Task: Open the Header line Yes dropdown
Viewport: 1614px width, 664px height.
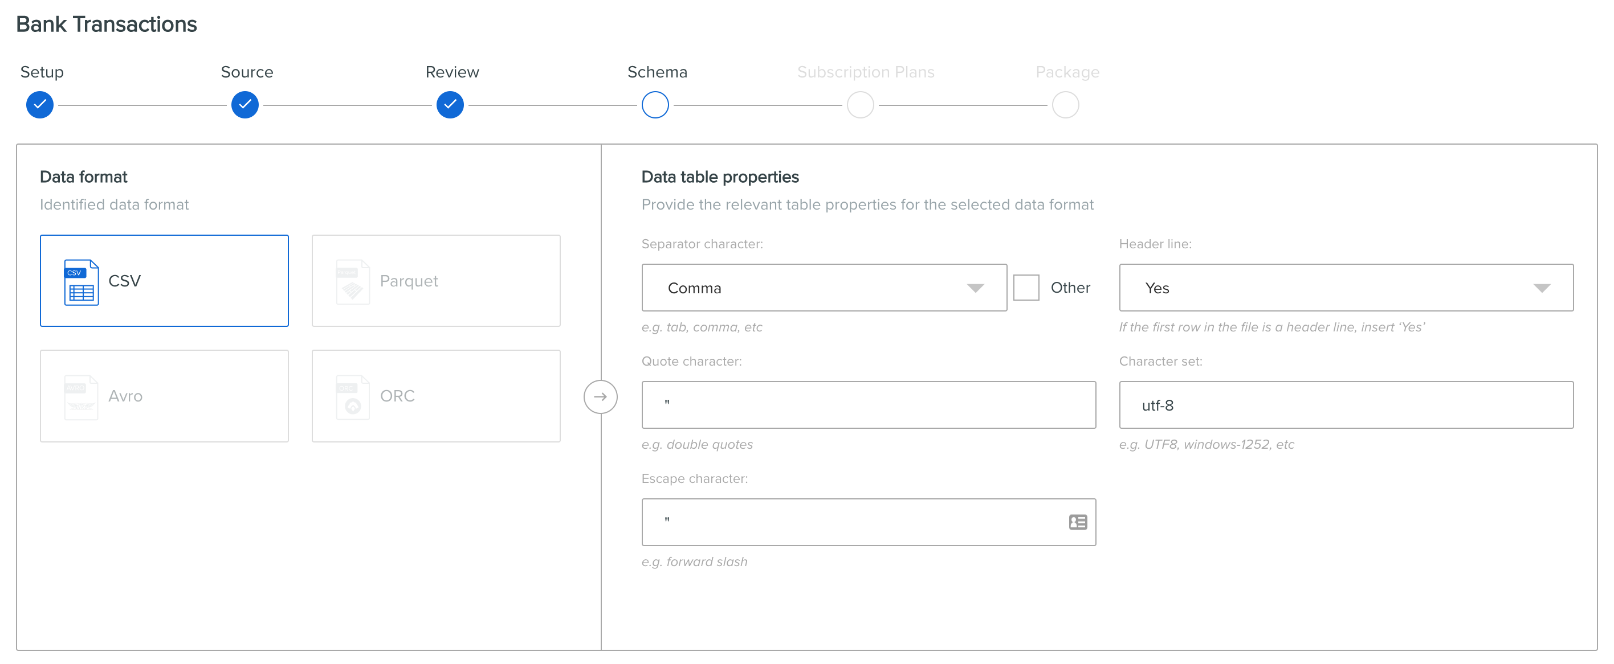Action: click(x=1346, y=288)
